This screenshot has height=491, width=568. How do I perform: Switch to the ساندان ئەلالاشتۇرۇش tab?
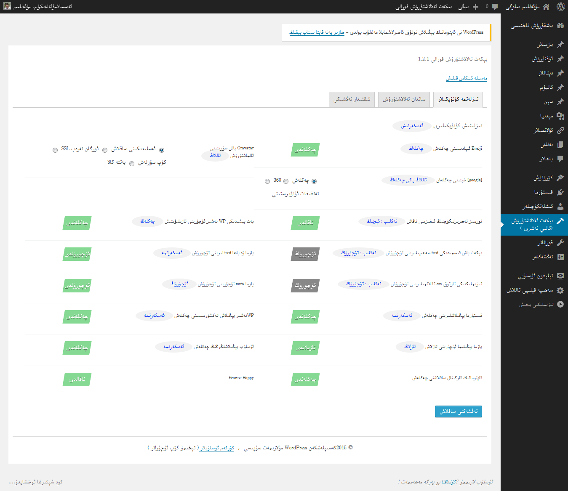coord(404,99)
